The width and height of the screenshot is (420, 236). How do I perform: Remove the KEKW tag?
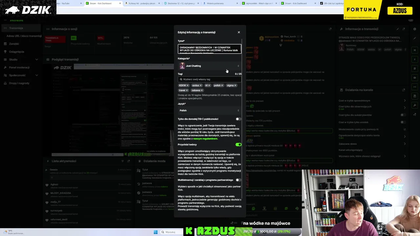(188, 86)
